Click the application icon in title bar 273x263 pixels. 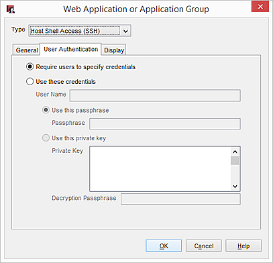(11, 9)
